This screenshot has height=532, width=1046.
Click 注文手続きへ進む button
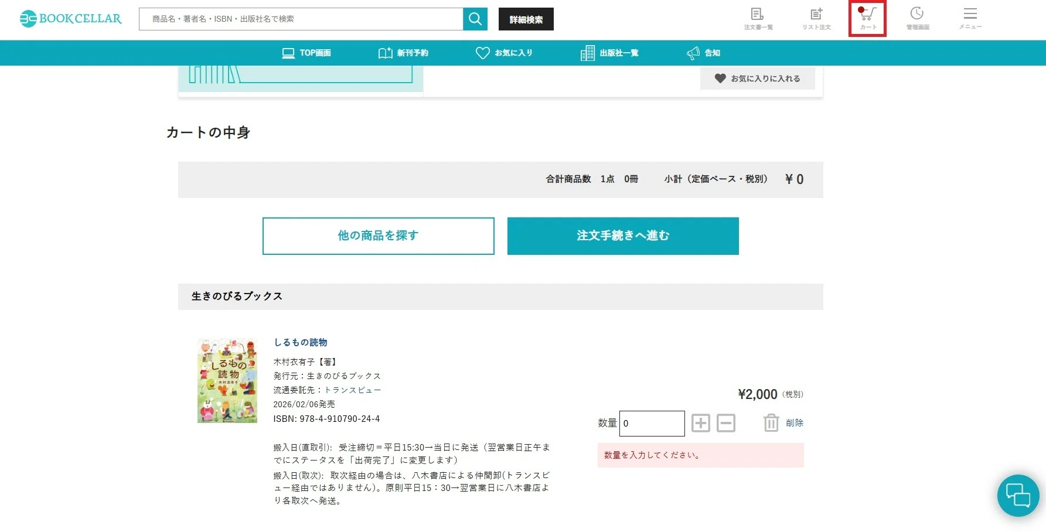pos(623,236)
